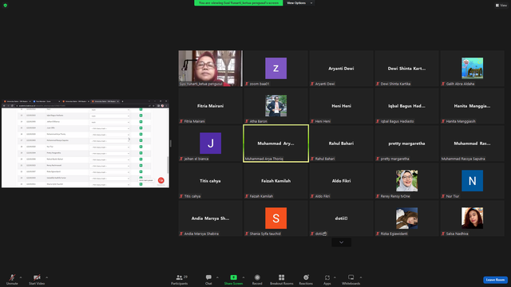Unmute the microphone in the Zoom toolbar
This screenshot has width=511, height=287.
[x=12, y=279]
